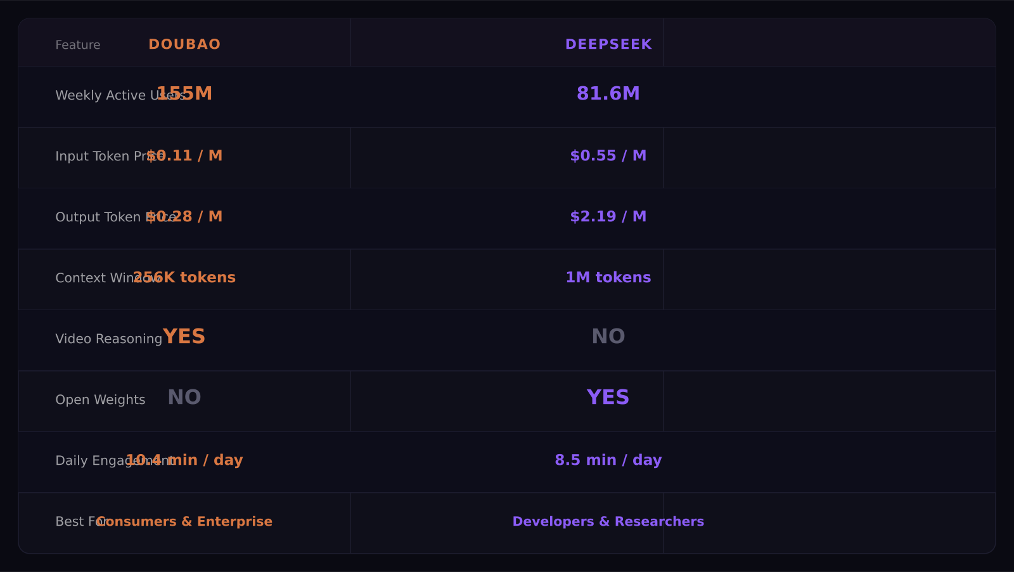
Task: Click the $0.55 / M input price
Action: point(608,155)
